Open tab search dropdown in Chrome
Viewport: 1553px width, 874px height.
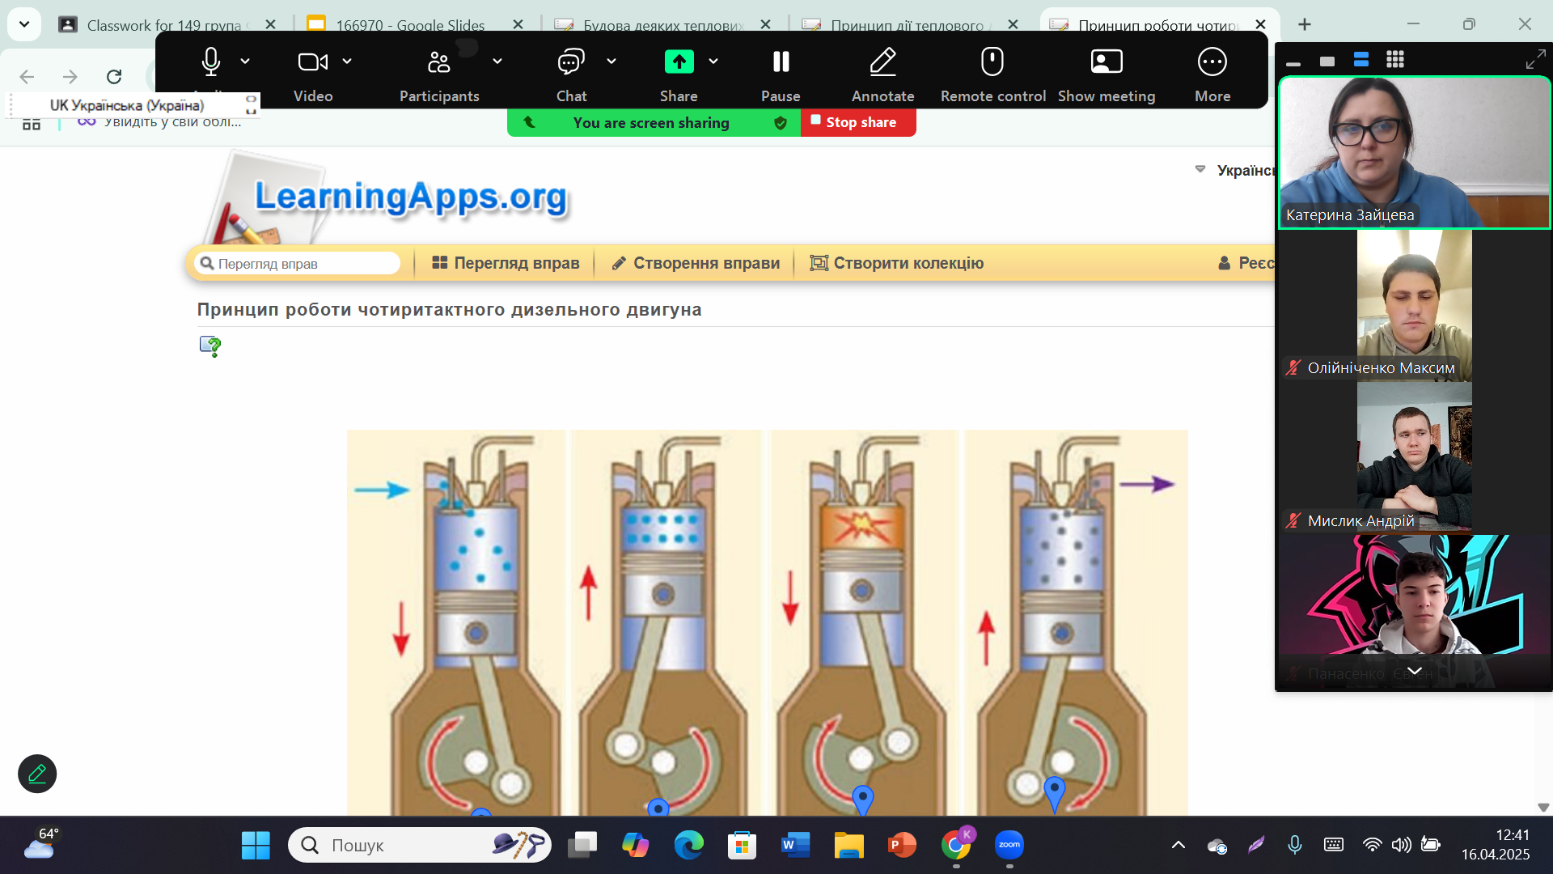coord(24,25)
